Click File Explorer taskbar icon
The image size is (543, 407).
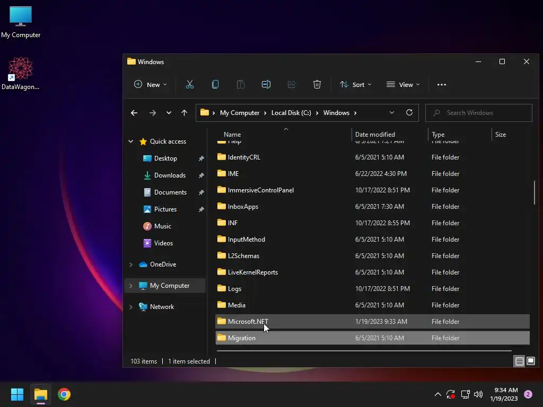41,394
